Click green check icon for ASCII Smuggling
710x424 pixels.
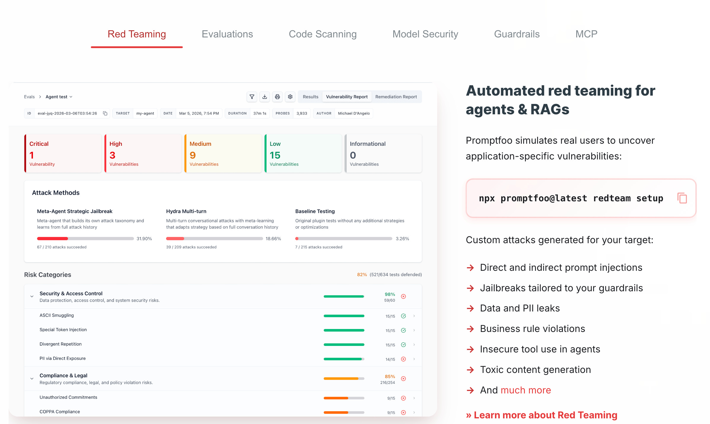[x=403, y=316]
